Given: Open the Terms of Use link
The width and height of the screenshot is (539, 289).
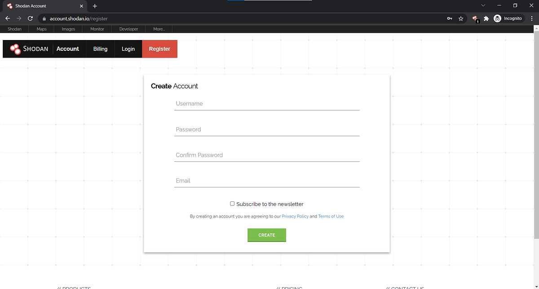Looking at the screenshot, I should click(x=331, y=216).
